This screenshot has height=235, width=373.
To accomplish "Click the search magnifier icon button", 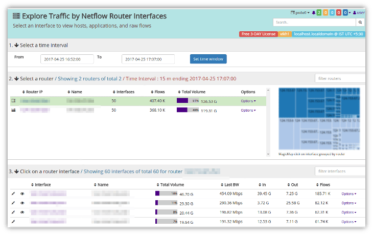I will (x=360, y=22).
